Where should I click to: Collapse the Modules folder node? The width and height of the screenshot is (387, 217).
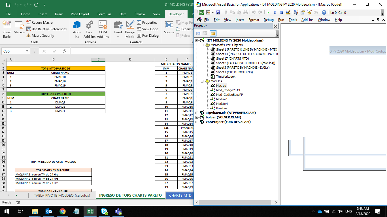pos(202,81)
